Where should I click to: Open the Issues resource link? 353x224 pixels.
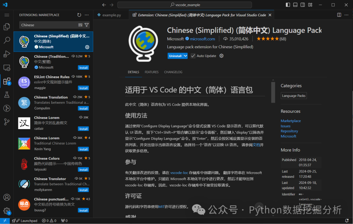click(x=285, y=126)
